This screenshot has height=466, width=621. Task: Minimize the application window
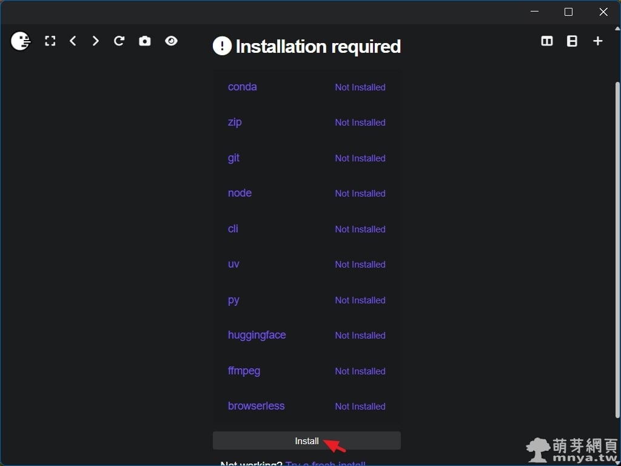click(534, 12)
